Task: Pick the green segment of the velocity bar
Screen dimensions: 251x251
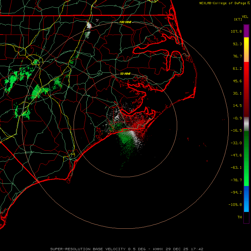Action: click(246, 158)
